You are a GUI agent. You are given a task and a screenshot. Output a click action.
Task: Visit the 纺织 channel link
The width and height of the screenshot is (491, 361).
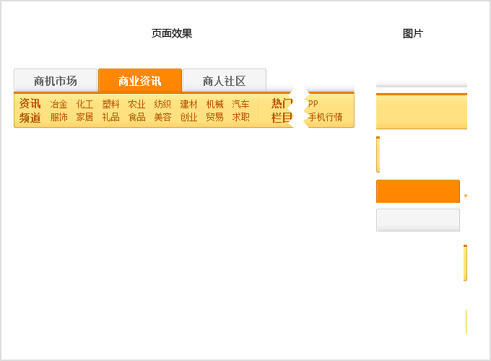[x=163, y=104]
